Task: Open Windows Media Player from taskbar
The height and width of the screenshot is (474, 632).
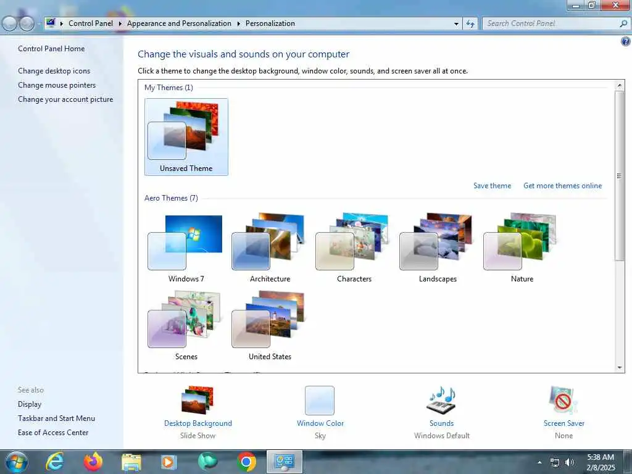Action: 169,462
